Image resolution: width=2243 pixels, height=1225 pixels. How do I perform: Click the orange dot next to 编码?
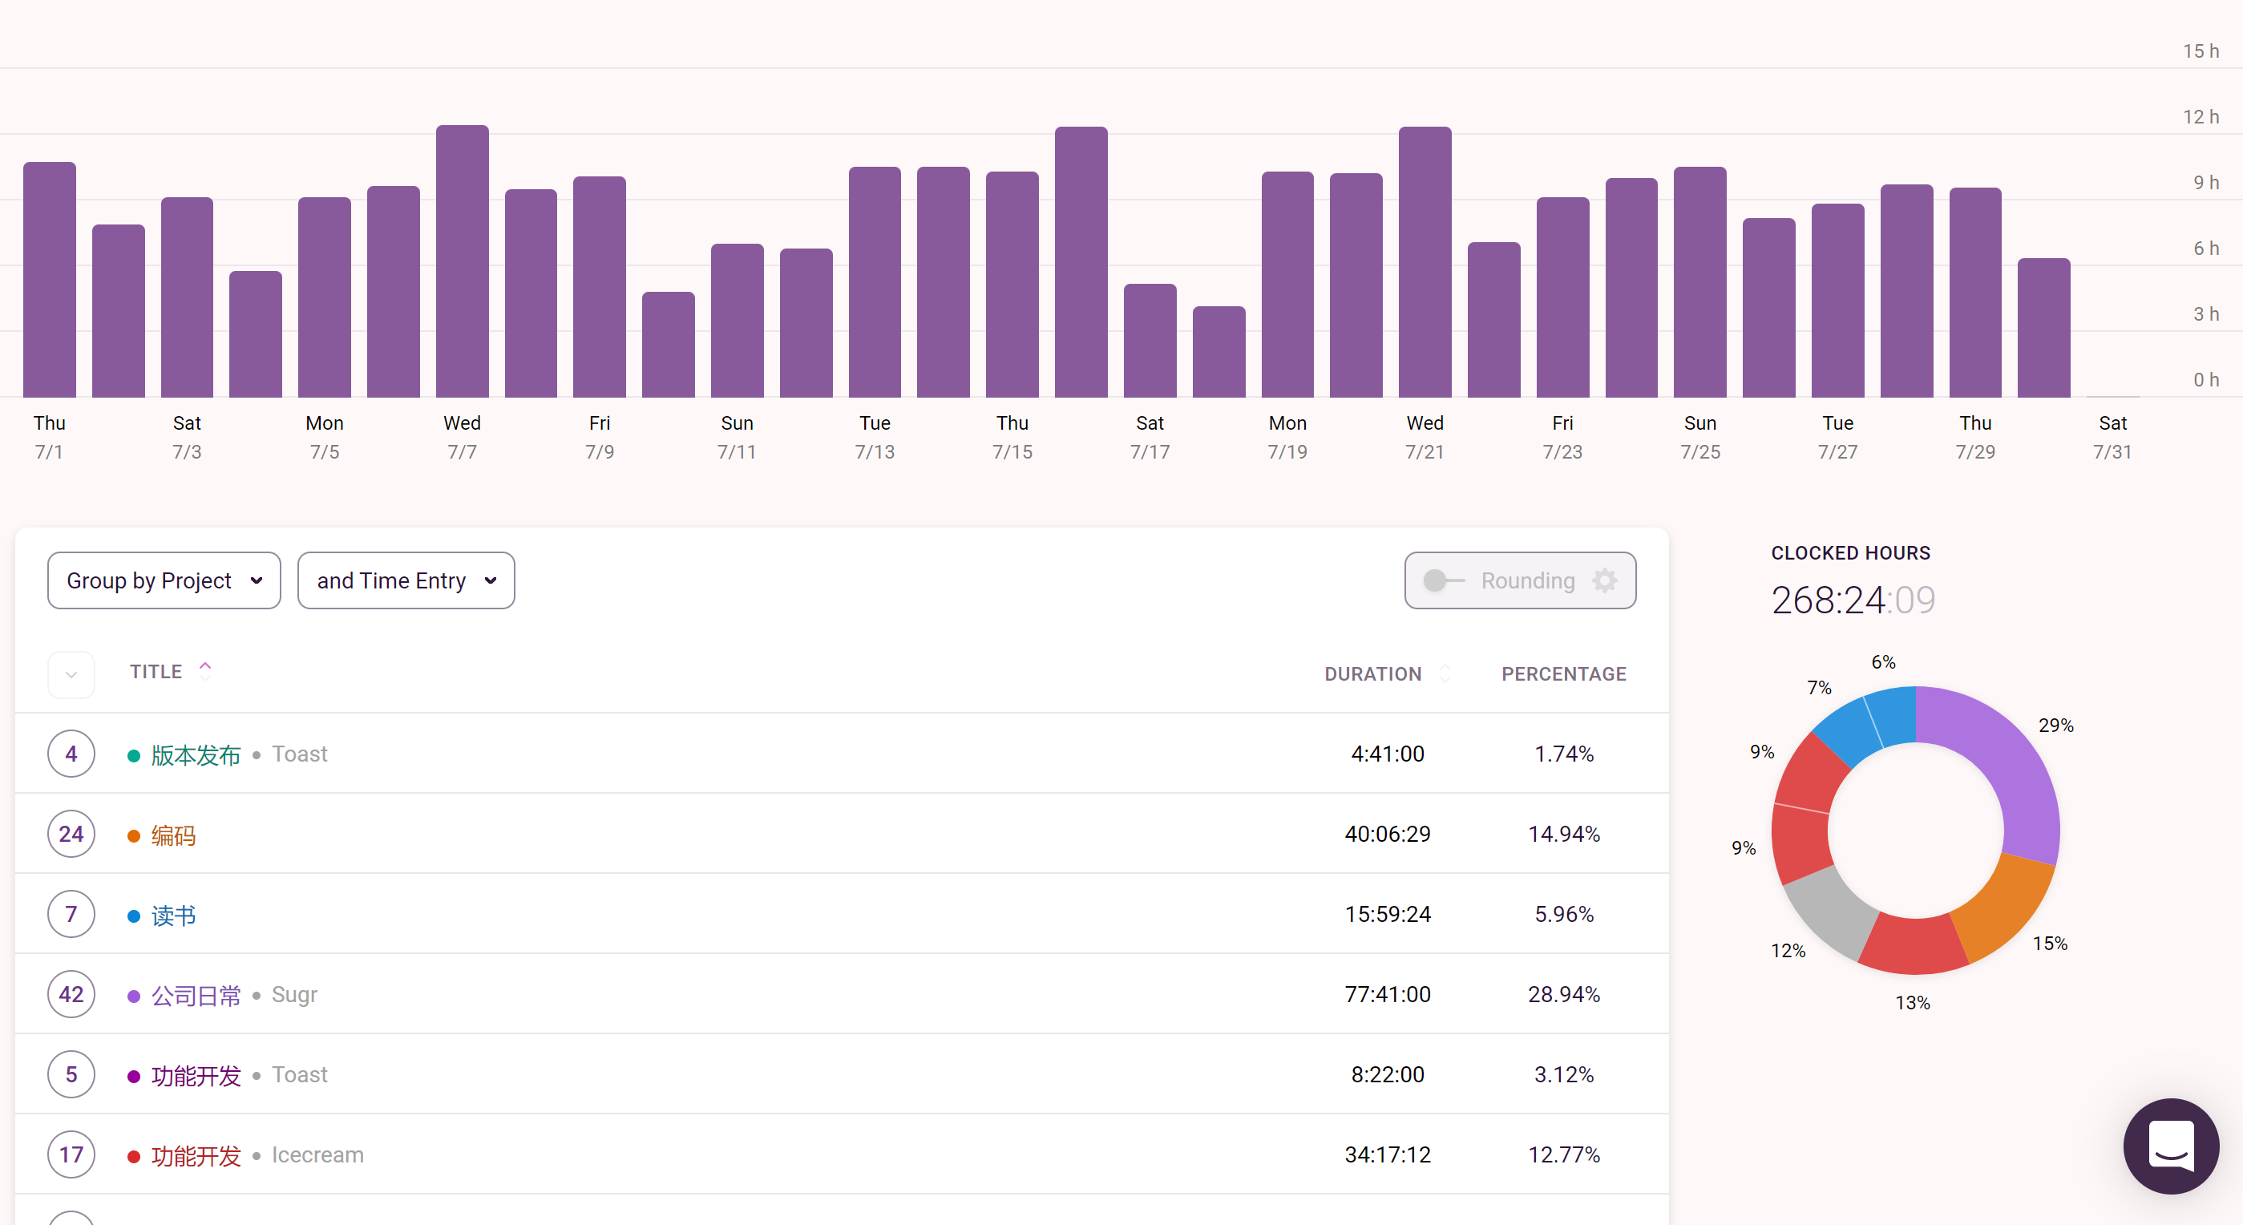134,836
